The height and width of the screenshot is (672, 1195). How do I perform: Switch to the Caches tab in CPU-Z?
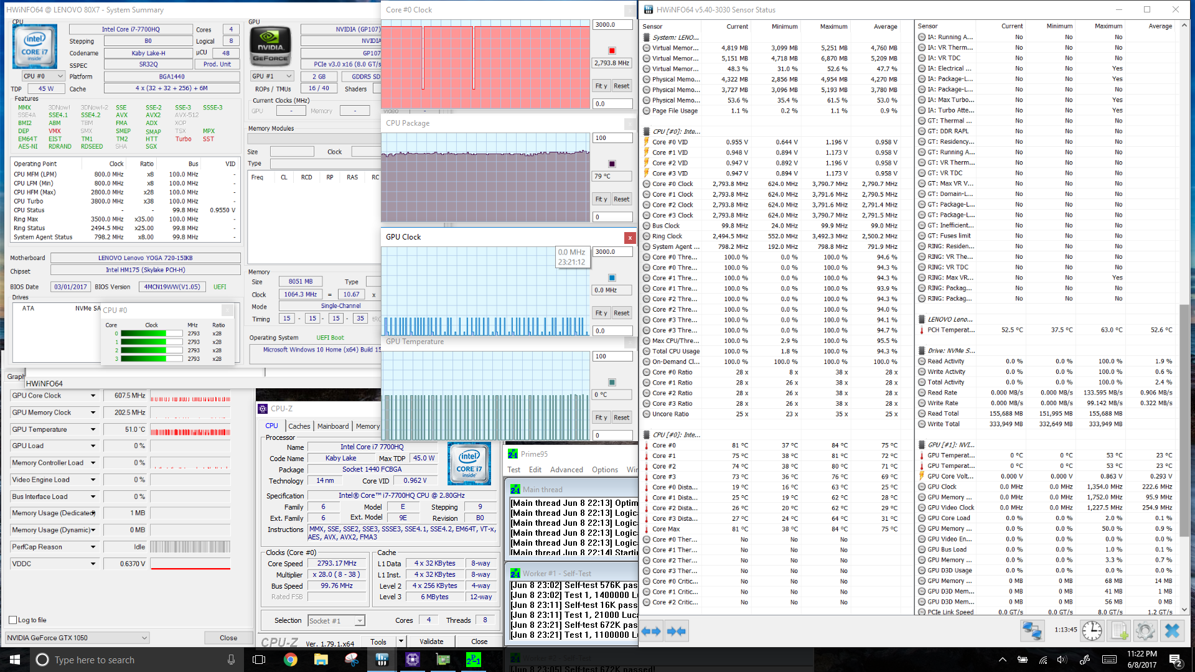pos(299,426)
